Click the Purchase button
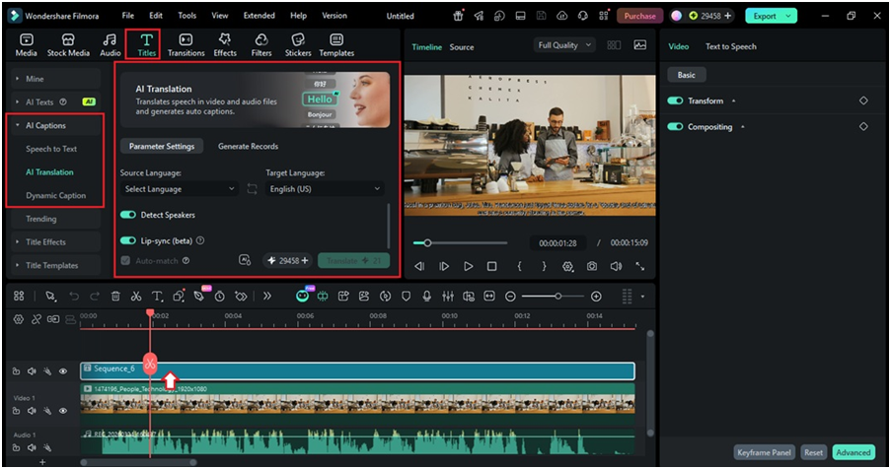 tap(639, 16)
